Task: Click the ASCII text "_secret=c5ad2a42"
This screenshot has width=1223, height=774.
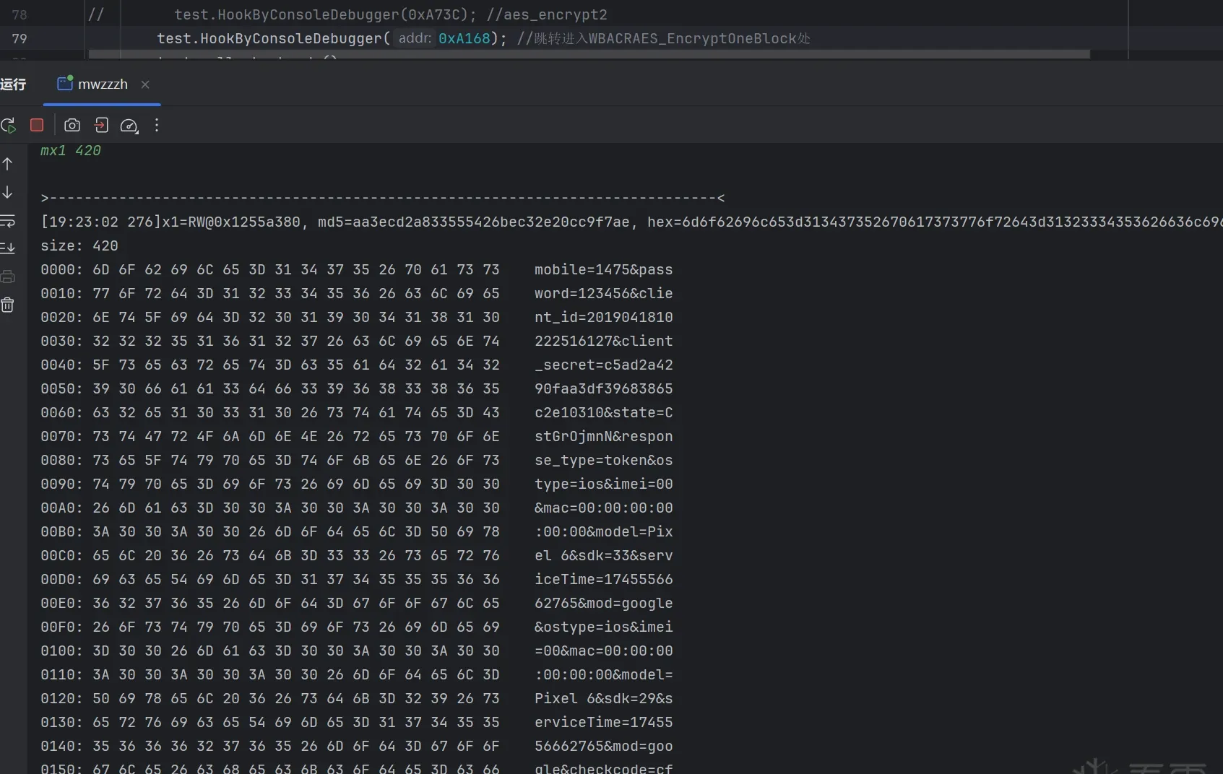Action: pyautogui.click(x=603, y=365)
